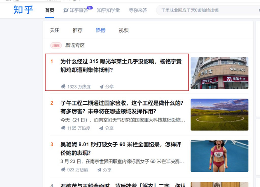Click rank number 2 in the hot list

pos(52,103)
